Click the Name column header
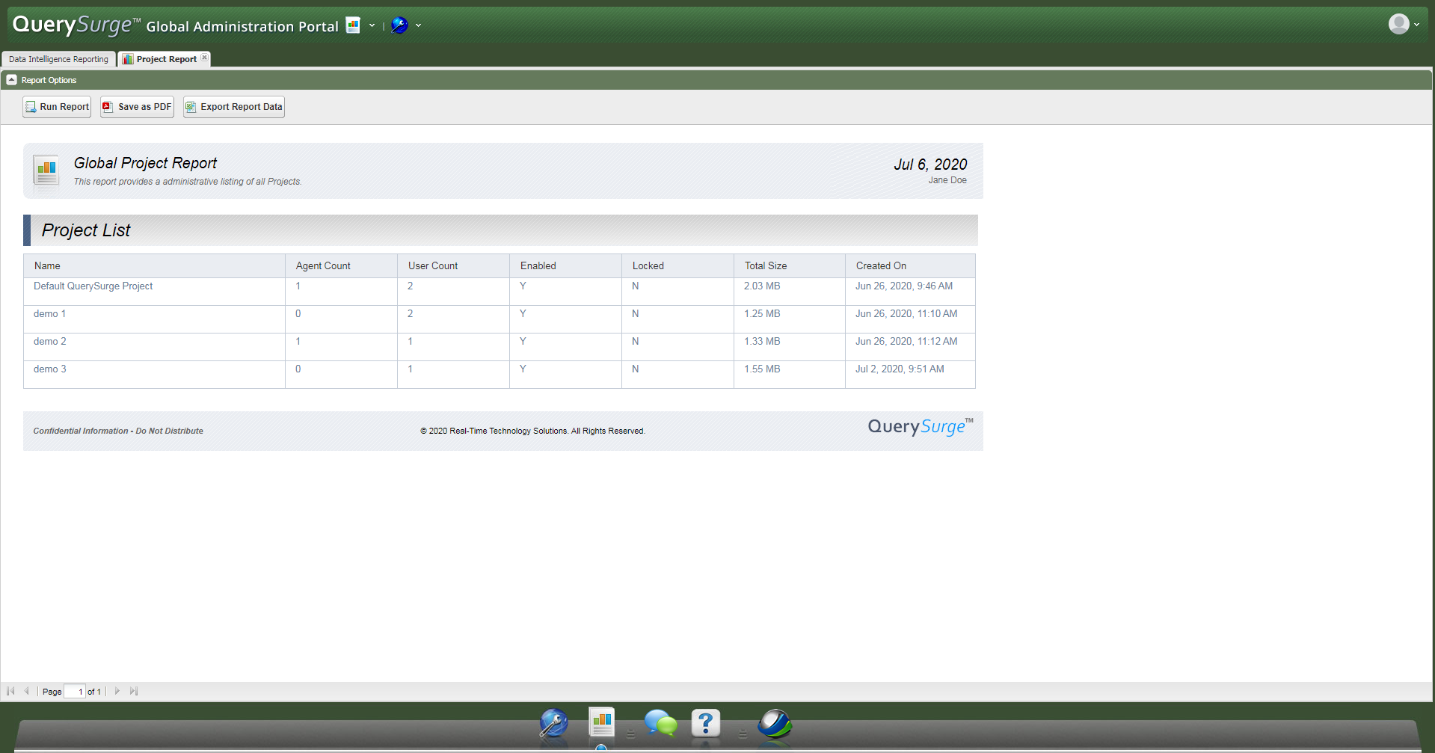The image size is (1435, 753). [x=154, y=265]
